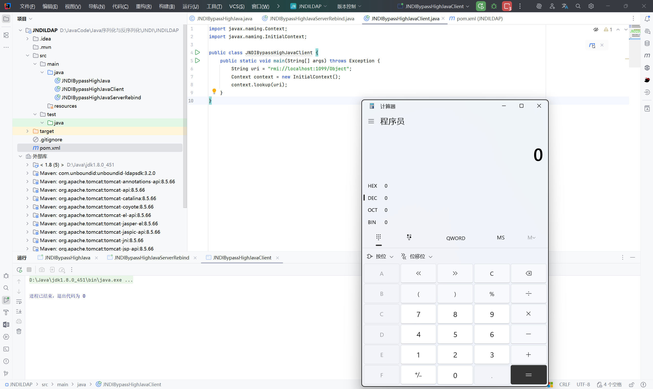
Task: Click the green Run button in top toolbar
Action: point(481,6)
